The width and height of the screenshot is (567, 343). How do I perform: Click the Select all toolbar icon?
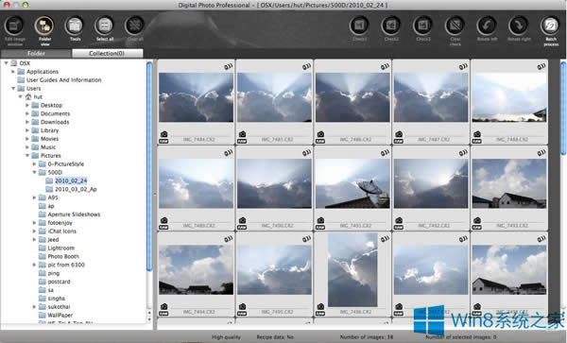[105, 26]
